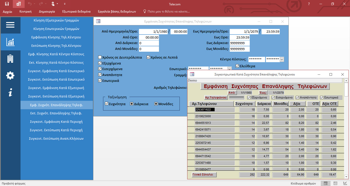Screen dimensions: 350x186
Task: Toggle the Διάρκεια sorting checkbox
Action: pyautogui.click(x=132, y=104)
